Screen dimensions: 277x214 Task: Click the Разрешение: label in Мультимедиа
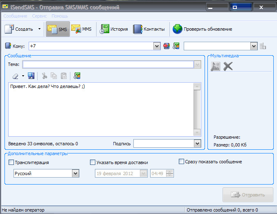(x=227, y=137)
